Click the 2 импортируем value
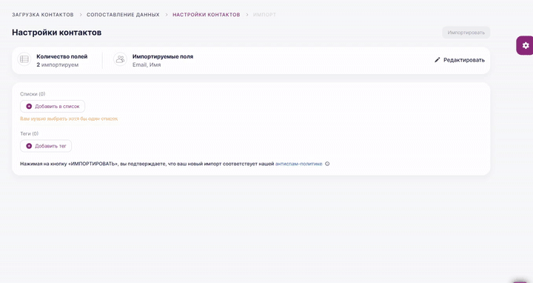The image size is (533, 283). (x=58, y=64)
